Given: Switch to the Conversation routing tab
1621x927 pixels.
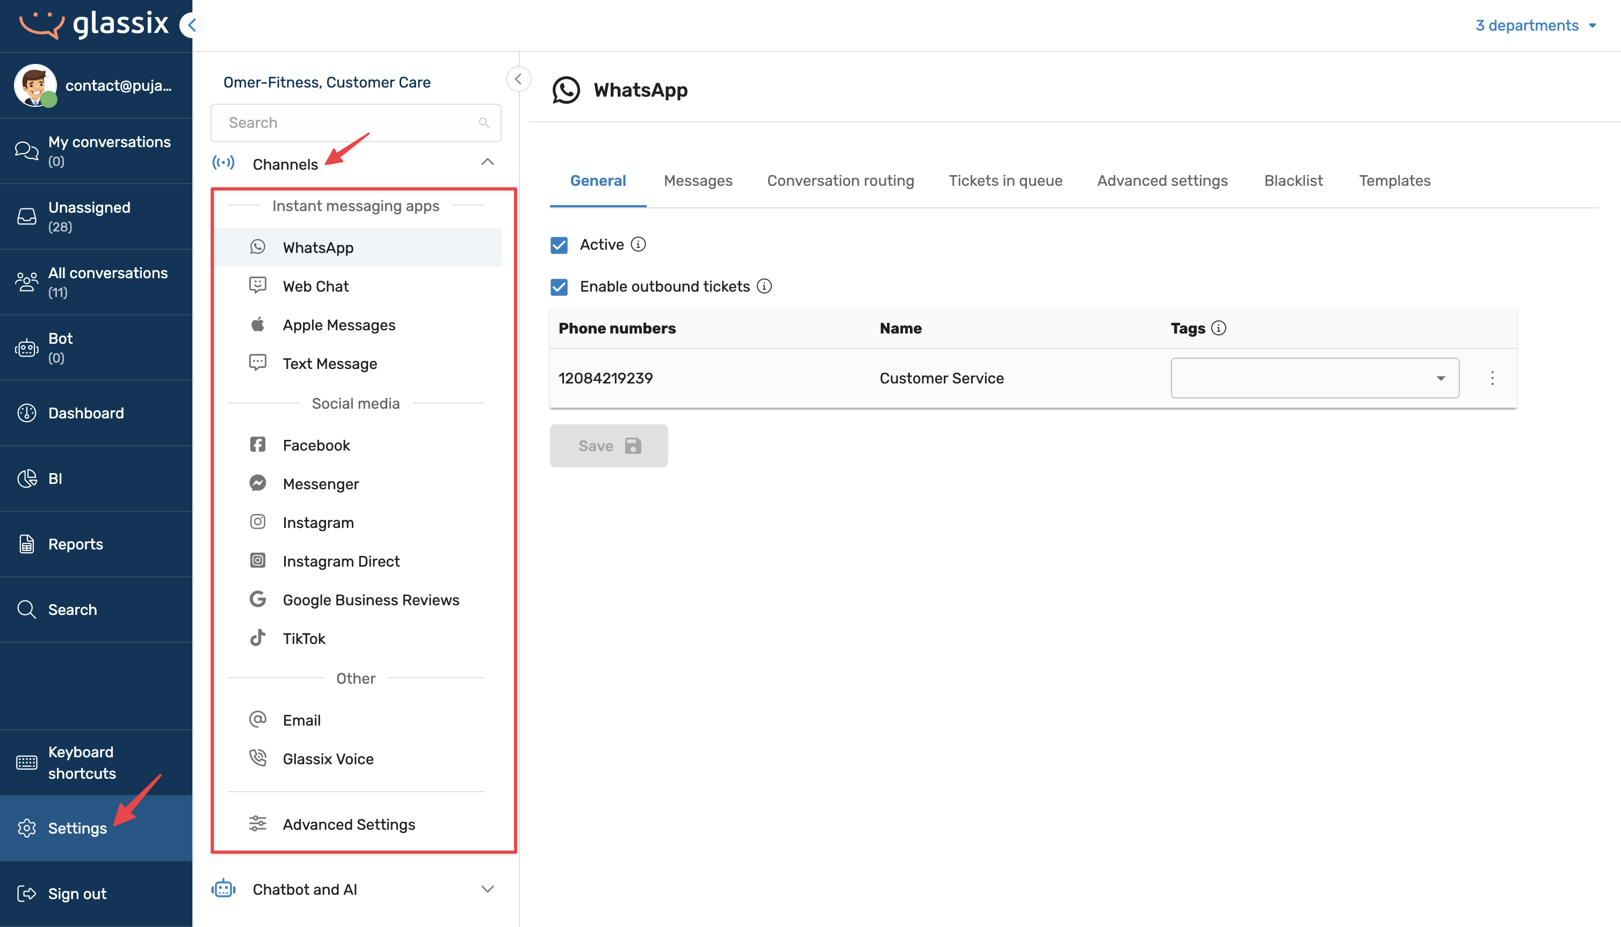Looking at the screenshot, I should coord(840,181).
